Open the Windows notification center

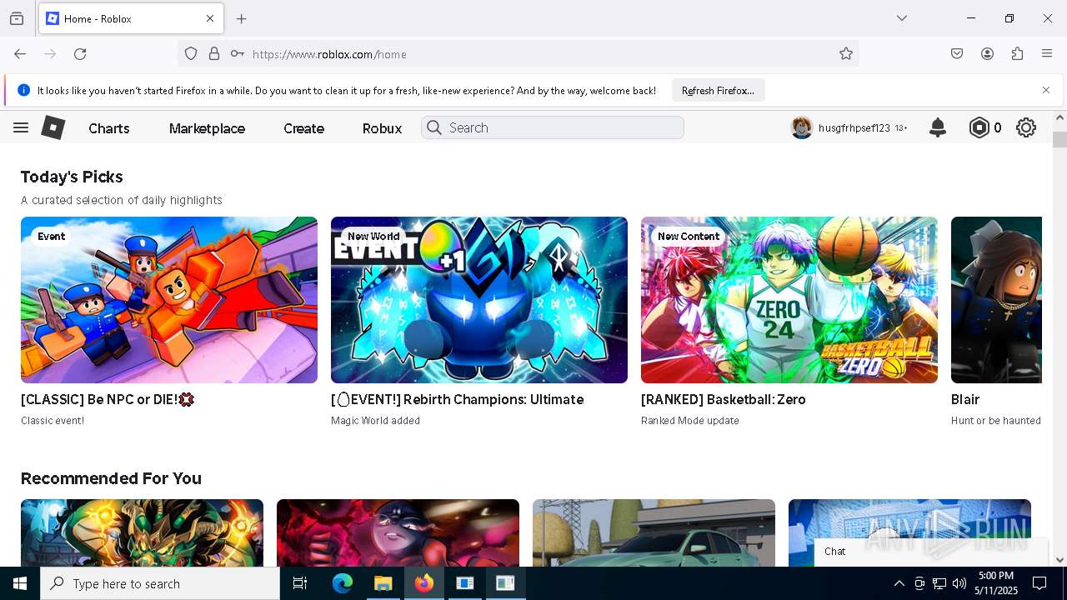pyautogui.click(x=1039, y=583)
